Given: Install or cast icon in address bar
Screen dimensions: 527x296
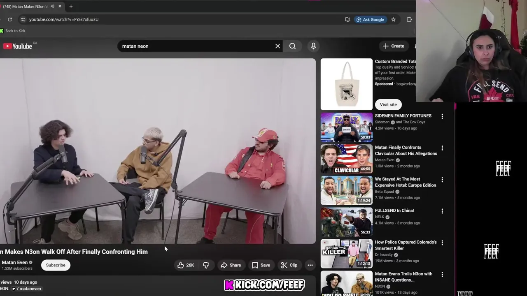Looking at the screenshot, I should pos(347,19).
